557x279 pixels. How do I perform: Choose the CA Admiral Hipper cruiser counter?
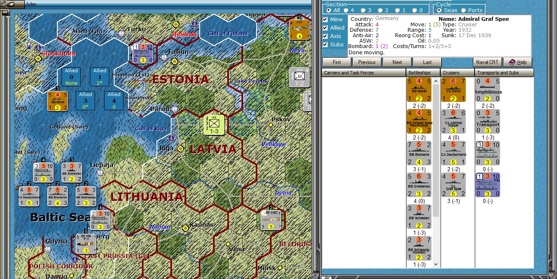click(453, 122)
